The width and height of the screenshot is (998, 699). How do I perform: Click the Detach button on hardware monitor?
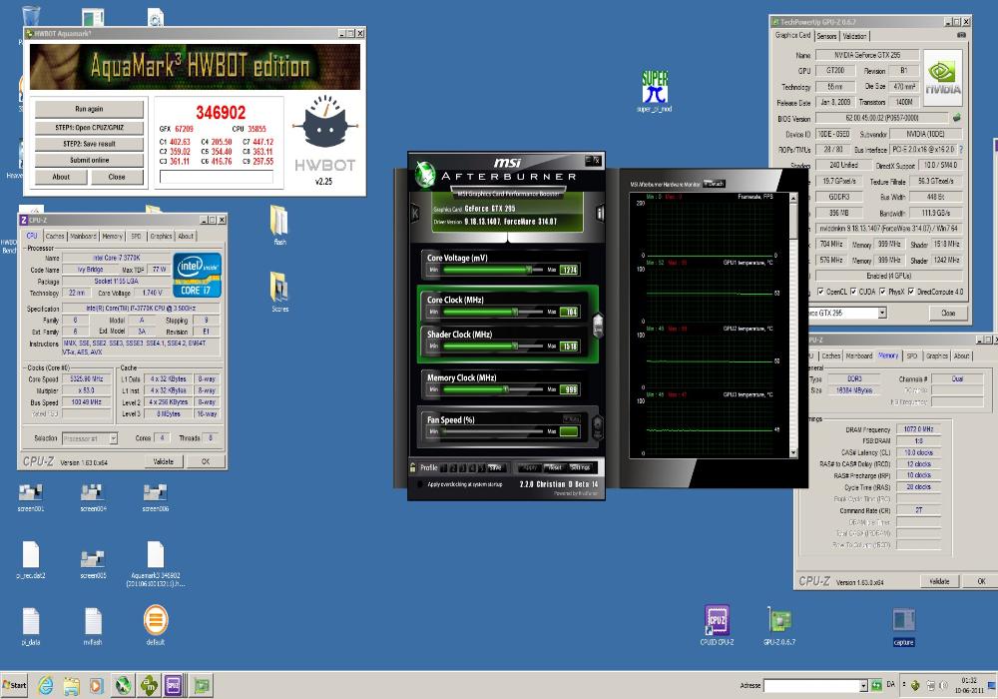coord(715,184)
